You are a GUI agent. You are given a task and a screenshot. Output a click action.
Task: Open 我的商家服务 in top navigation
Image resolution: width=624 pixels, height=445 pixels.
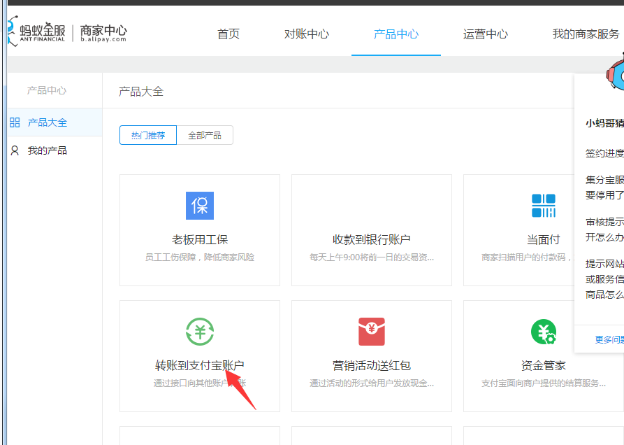(586, 34)
